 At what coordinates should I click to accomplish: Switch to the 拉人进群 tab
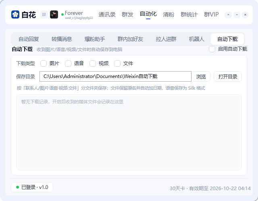coord(166,39)
